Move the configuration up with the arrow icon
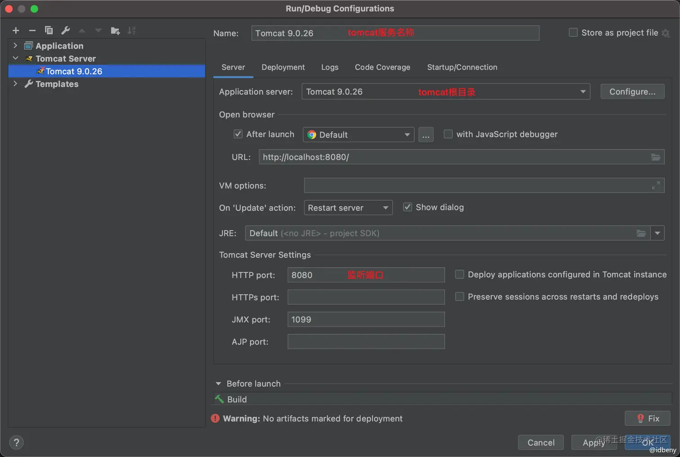The image size is (680, 457). click(x=82, y=31)
